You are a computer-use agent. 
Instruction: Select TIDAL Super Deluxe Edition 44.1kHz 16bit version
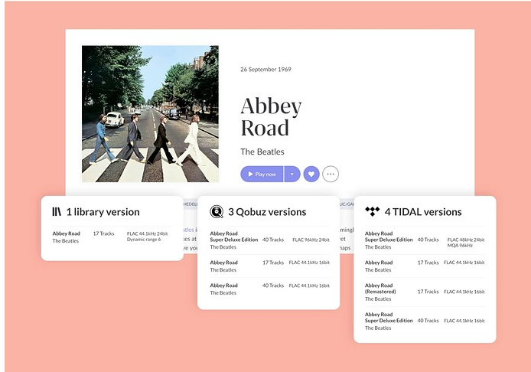point(425,321)
